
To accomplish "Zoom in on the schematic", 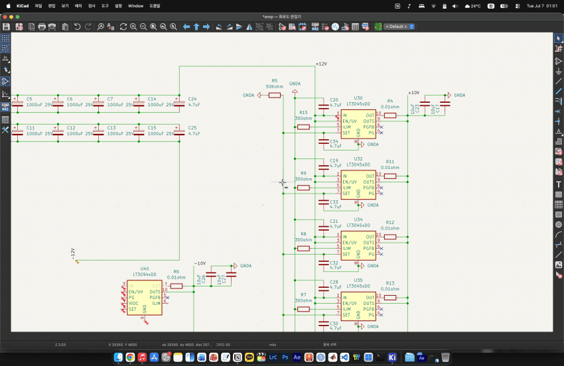I will click(x=133, y=27).
